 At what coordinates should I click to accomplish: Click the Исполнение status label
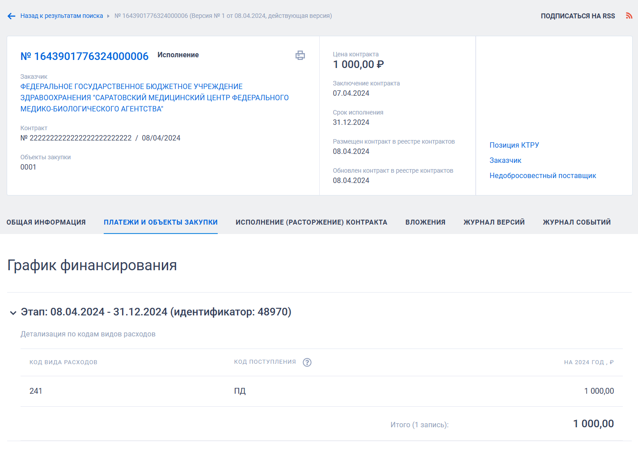click(178, 55)
